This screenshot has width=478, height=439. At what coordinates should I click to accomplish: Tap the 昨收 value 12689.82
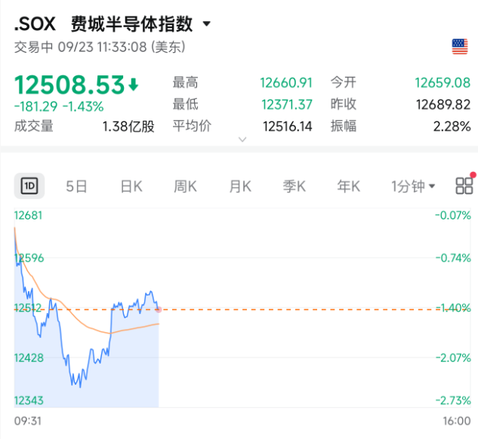tap(443, 105)
